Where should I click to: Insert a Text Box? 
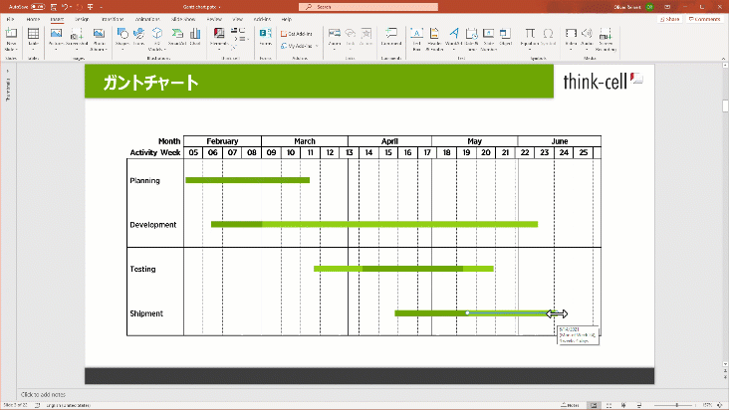pos(416,39)
